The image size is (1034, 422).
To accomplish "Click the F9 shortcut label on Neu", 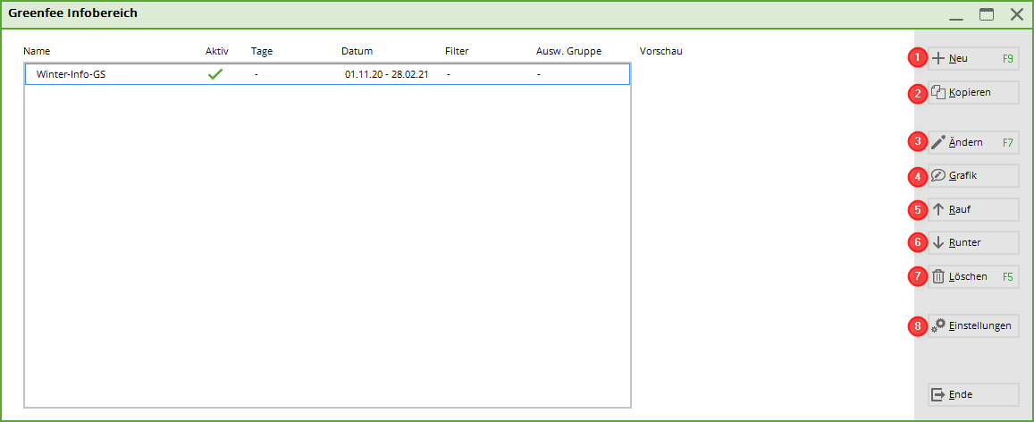I will pos(1007,58).
